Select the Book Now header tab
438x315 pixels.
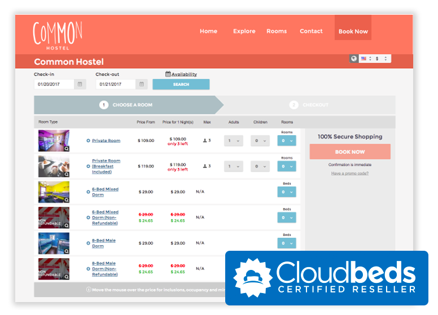(353, 28)
